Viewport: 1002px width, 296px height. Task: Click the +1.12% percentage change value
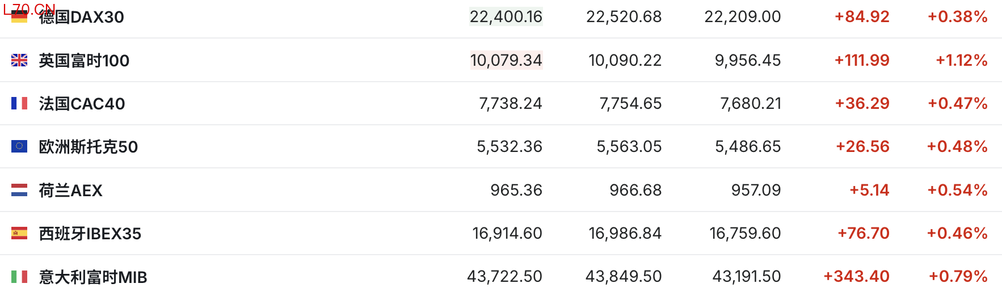point(961,60)
